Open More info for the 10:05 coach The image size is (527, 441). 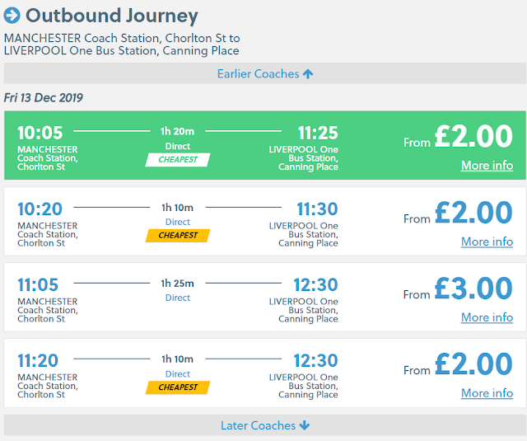click(487, 165)
